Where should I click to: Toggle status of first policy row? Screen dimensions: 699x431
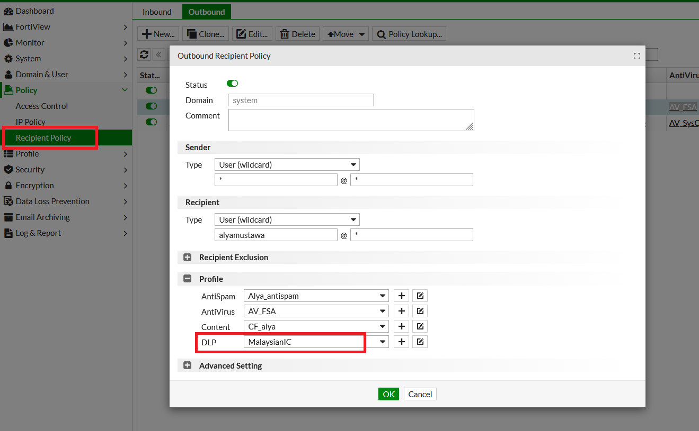[152, 90]
